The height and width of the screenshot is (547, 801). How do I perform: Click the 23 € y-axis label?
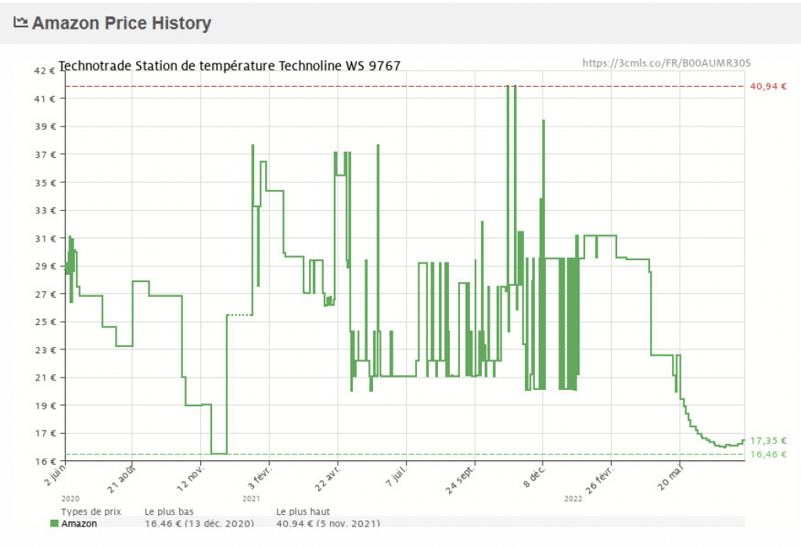pos(45,349)
